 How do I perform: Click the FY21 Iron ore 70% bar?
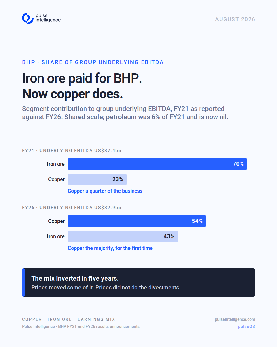click(x=157, y=164)
